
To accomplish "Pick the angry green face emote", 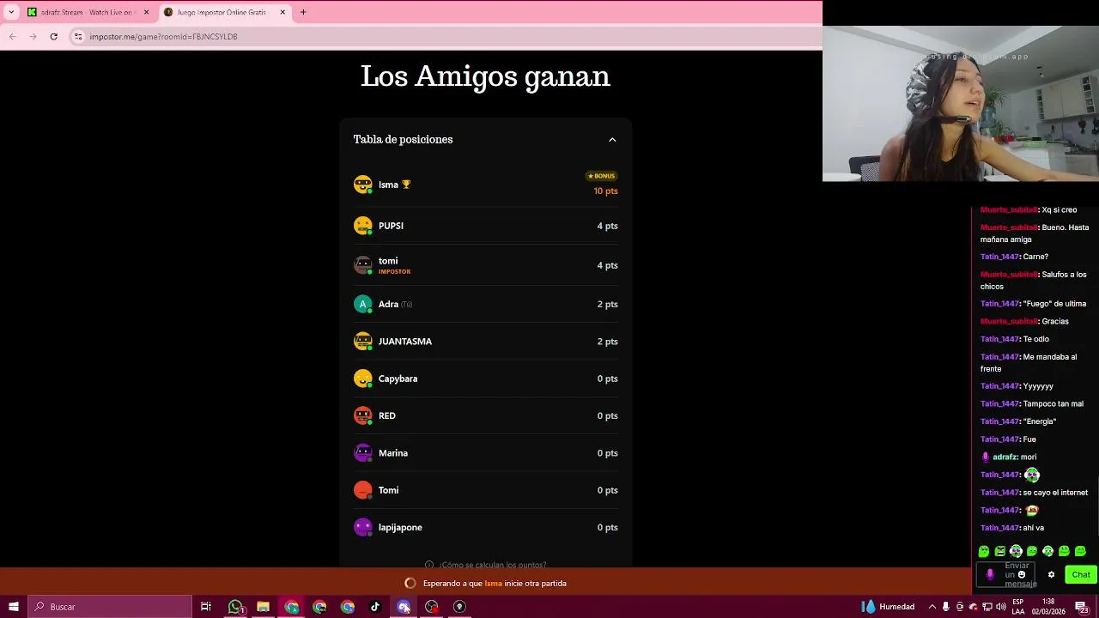I will 1000,551.
